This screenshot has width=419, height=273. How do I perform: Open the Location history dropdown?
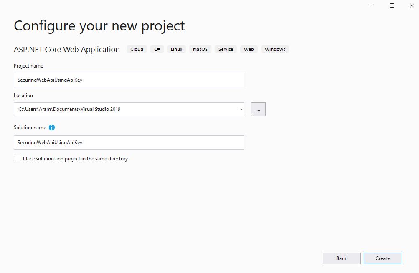click(x=240, y=109)
